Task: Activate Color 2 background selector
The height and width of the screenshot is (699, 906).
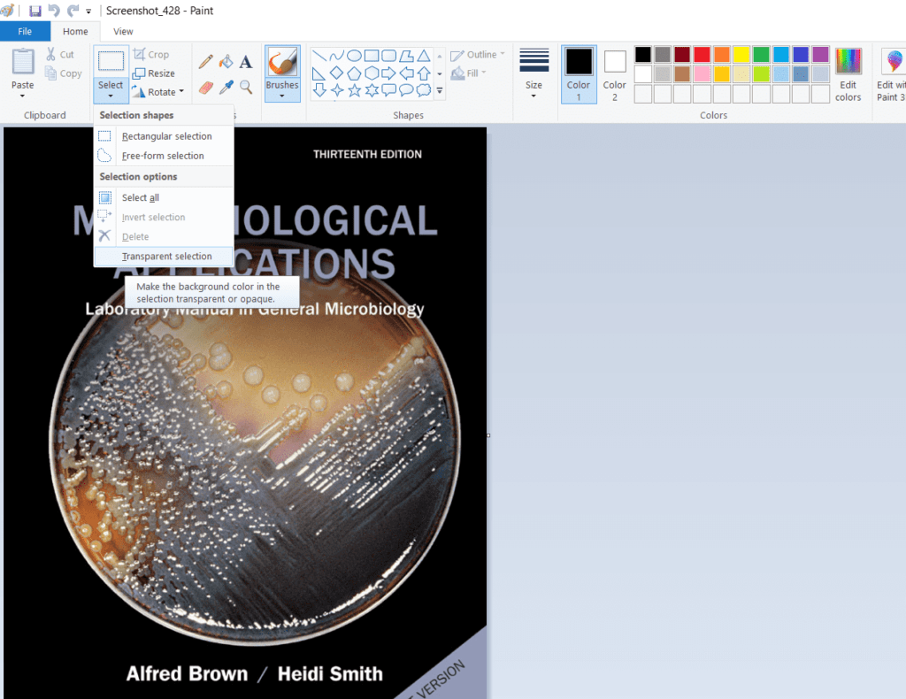Action: pyautogui.click(x=615, y=74)
